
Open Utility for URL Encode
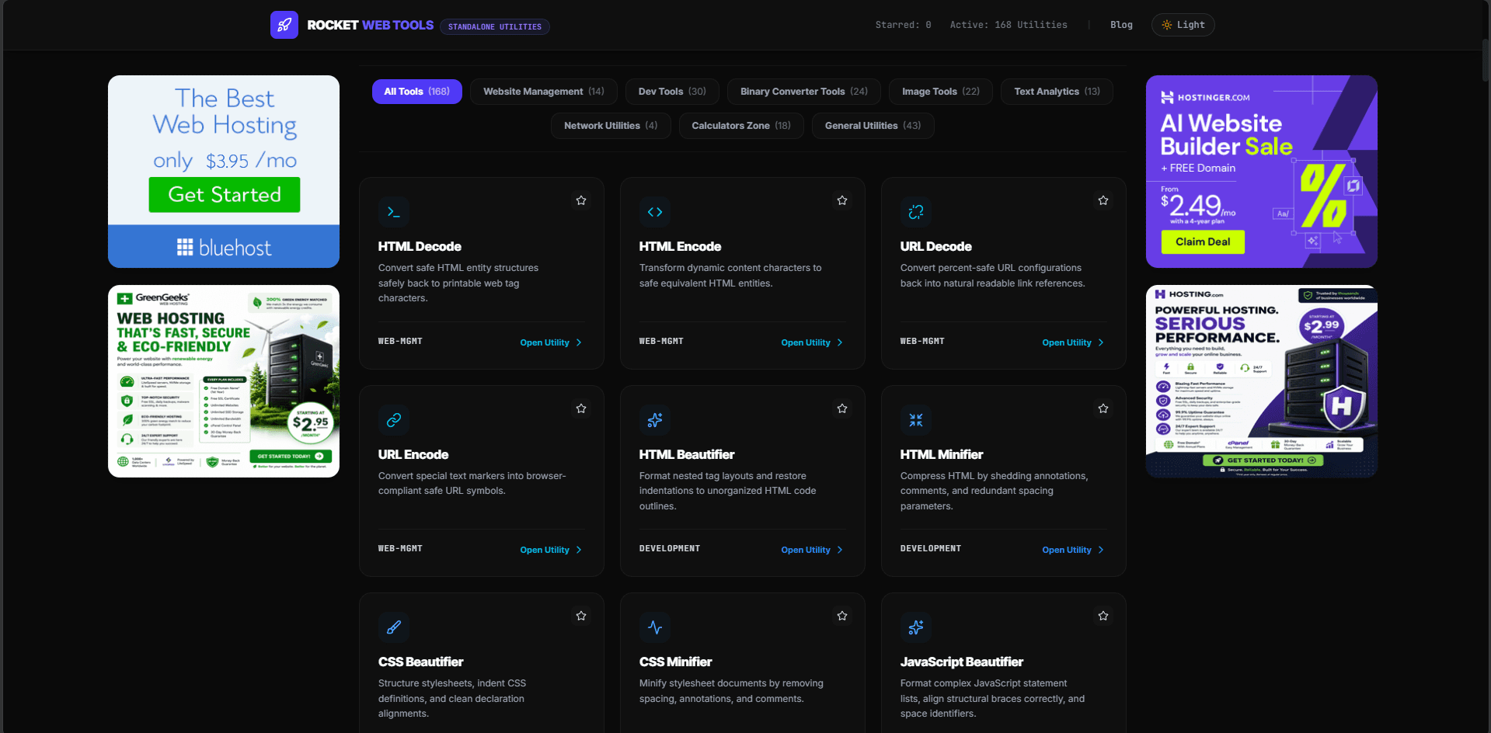coord(551,550)
